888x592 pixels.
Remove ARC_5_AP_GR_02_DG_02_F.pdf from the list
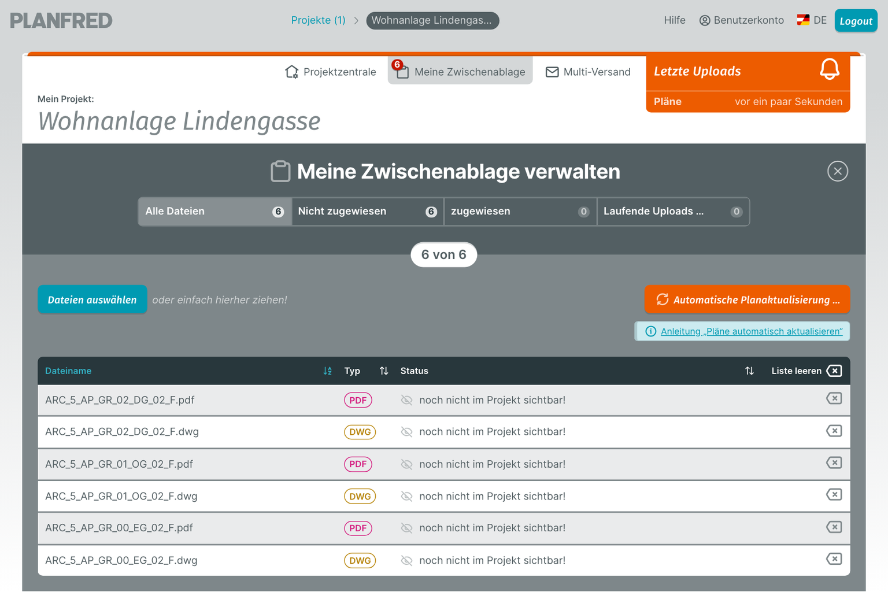834,398
